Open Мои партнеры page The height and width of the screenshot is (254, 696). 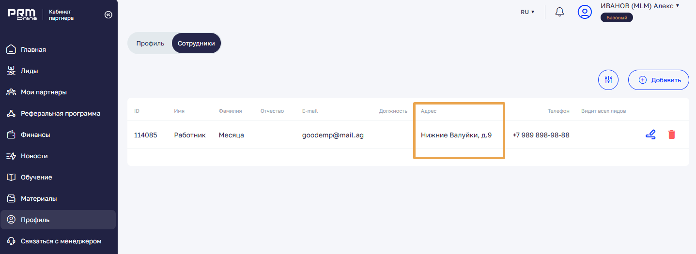[44, 92]
